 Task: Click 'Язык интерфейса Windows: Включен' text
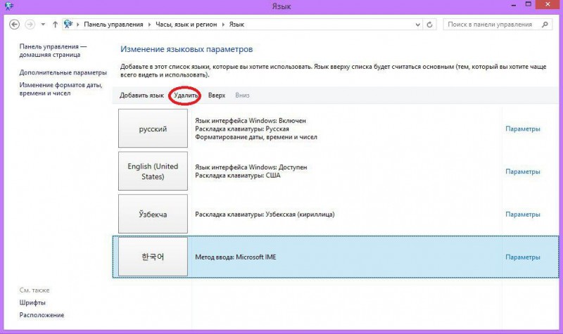click(x=251, y=121)
